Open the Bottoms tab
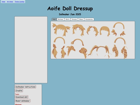This screenshot has width=140, height=105. (60, 19)
